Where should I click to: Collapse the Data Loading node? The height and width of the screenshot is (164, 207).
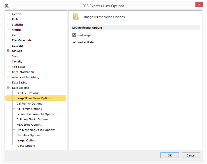[8, 88]
